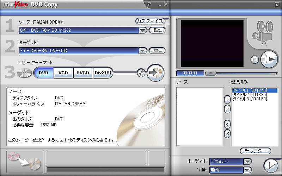Close the DVD Copy window
This screenshot has width=282, height=176.
tap(166, 4)
